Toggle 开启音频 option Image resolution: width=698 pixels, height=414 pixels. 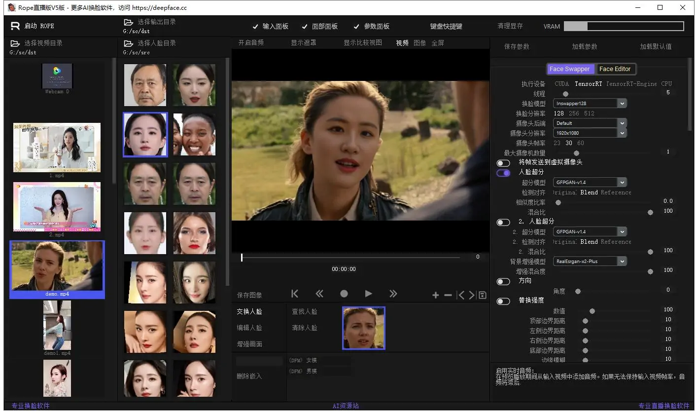pos(251,43)
